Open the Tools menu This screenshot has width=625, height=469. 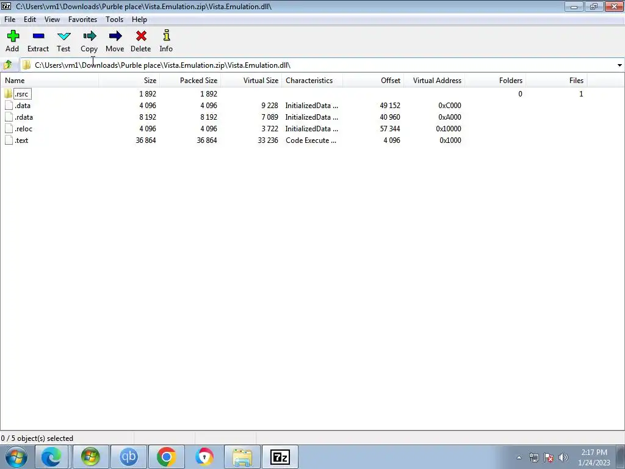click(x=114, y=20)
